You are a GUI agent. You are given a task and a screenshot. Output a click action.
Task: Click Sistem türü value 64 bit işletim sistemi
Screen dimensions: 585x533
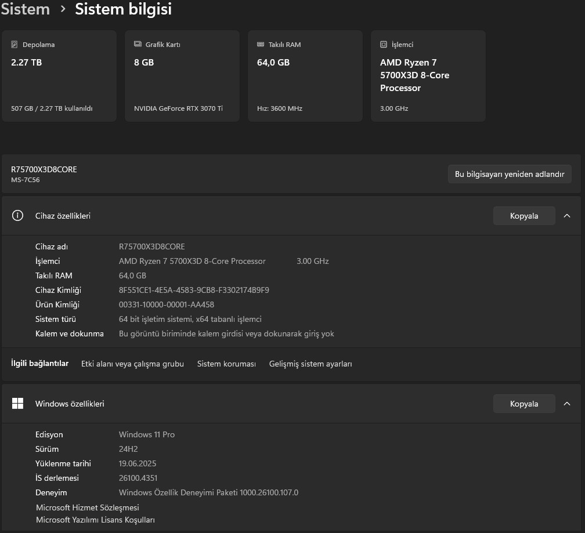pos(190,319)
